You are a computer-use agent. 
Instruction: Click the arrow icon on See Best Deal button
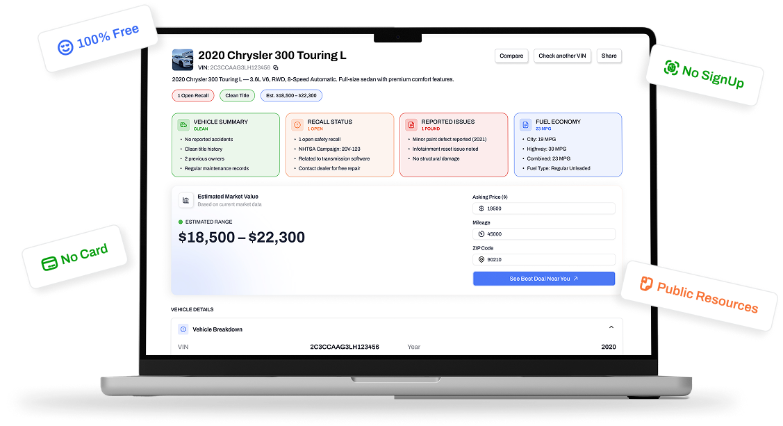[x=576, y=279]
